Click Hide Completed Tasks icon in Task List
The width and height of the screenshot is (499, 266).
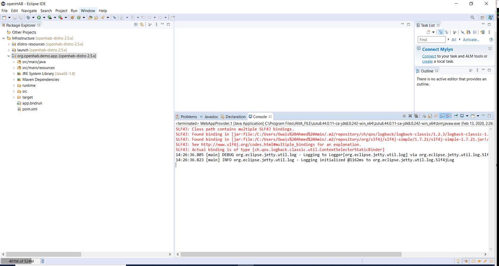[x=463, y=32]
